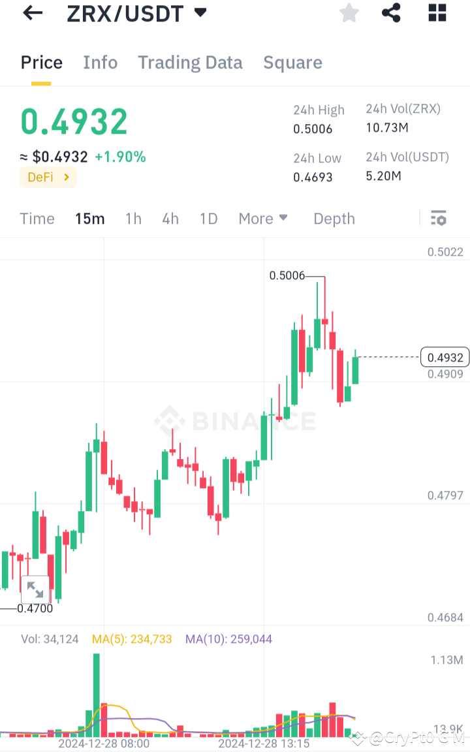Expand the More timeframes dropdown

(x=263, y=219)
